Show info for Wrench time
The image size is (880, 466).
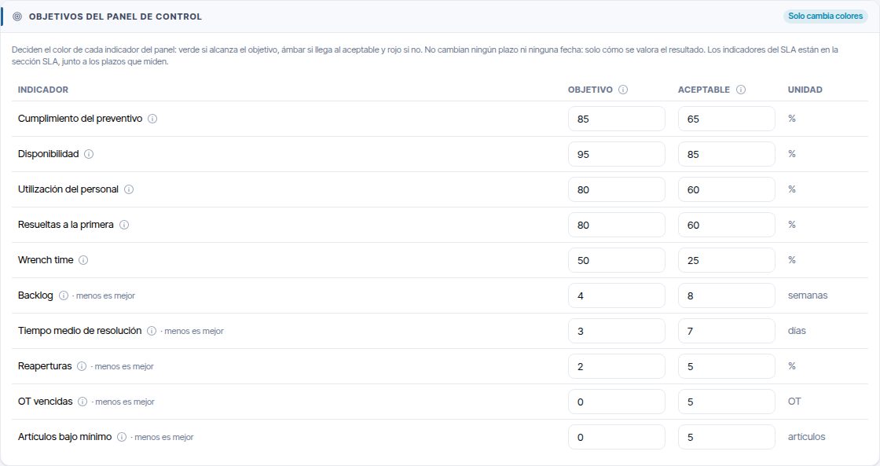coord(83,261)
